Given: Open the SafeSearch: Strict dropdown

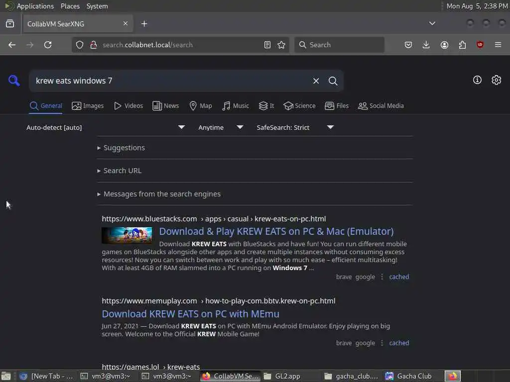Looking at the screenshot, I should click(295, 127).
